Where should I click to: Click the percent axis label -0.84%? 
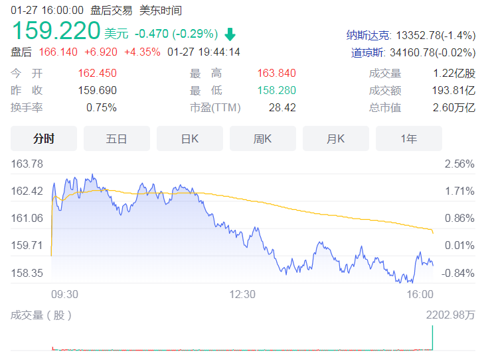[458, 273]
